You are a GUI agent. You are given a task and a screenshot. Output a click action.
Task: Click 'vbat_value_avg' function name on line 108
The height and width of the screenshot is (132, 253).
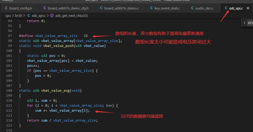(x=55, y=90)
